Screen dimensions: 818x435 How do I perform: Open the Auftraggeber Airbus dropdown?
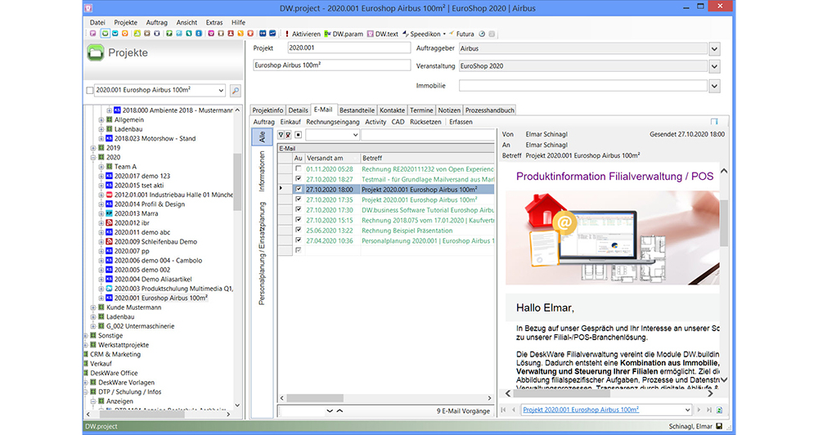point(714,49)
